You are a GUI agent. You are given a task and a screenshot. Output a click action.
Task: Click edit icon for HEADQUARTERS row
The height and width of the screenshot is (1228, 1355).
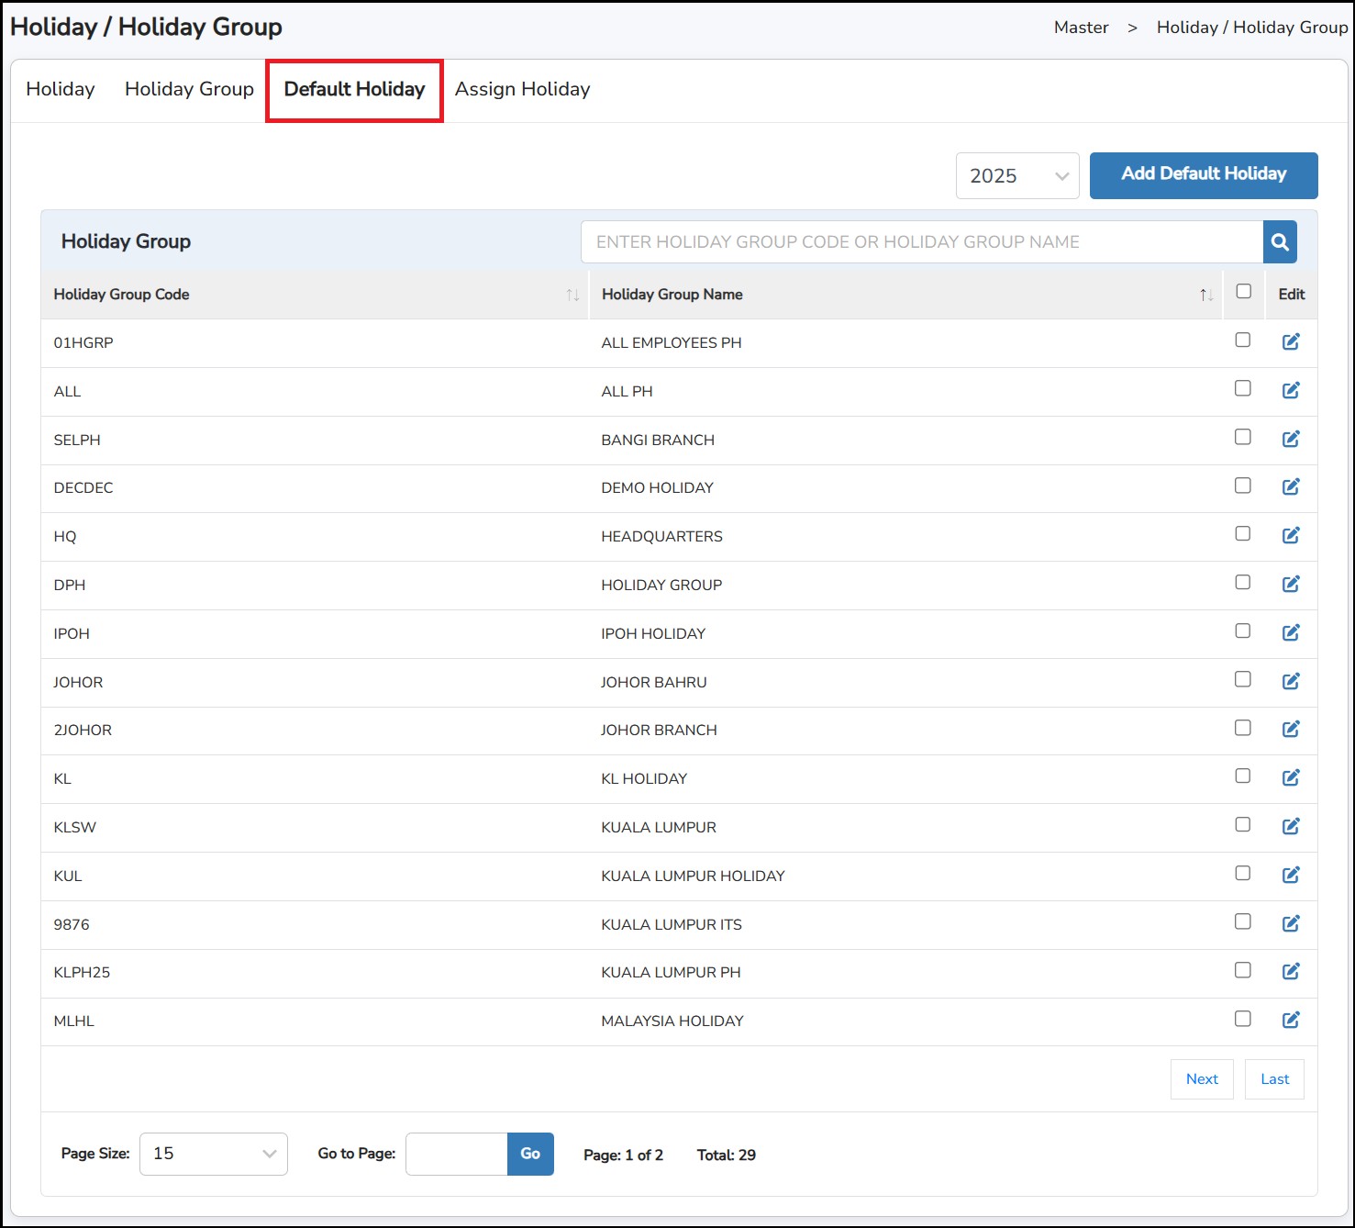pos(1291,535)
